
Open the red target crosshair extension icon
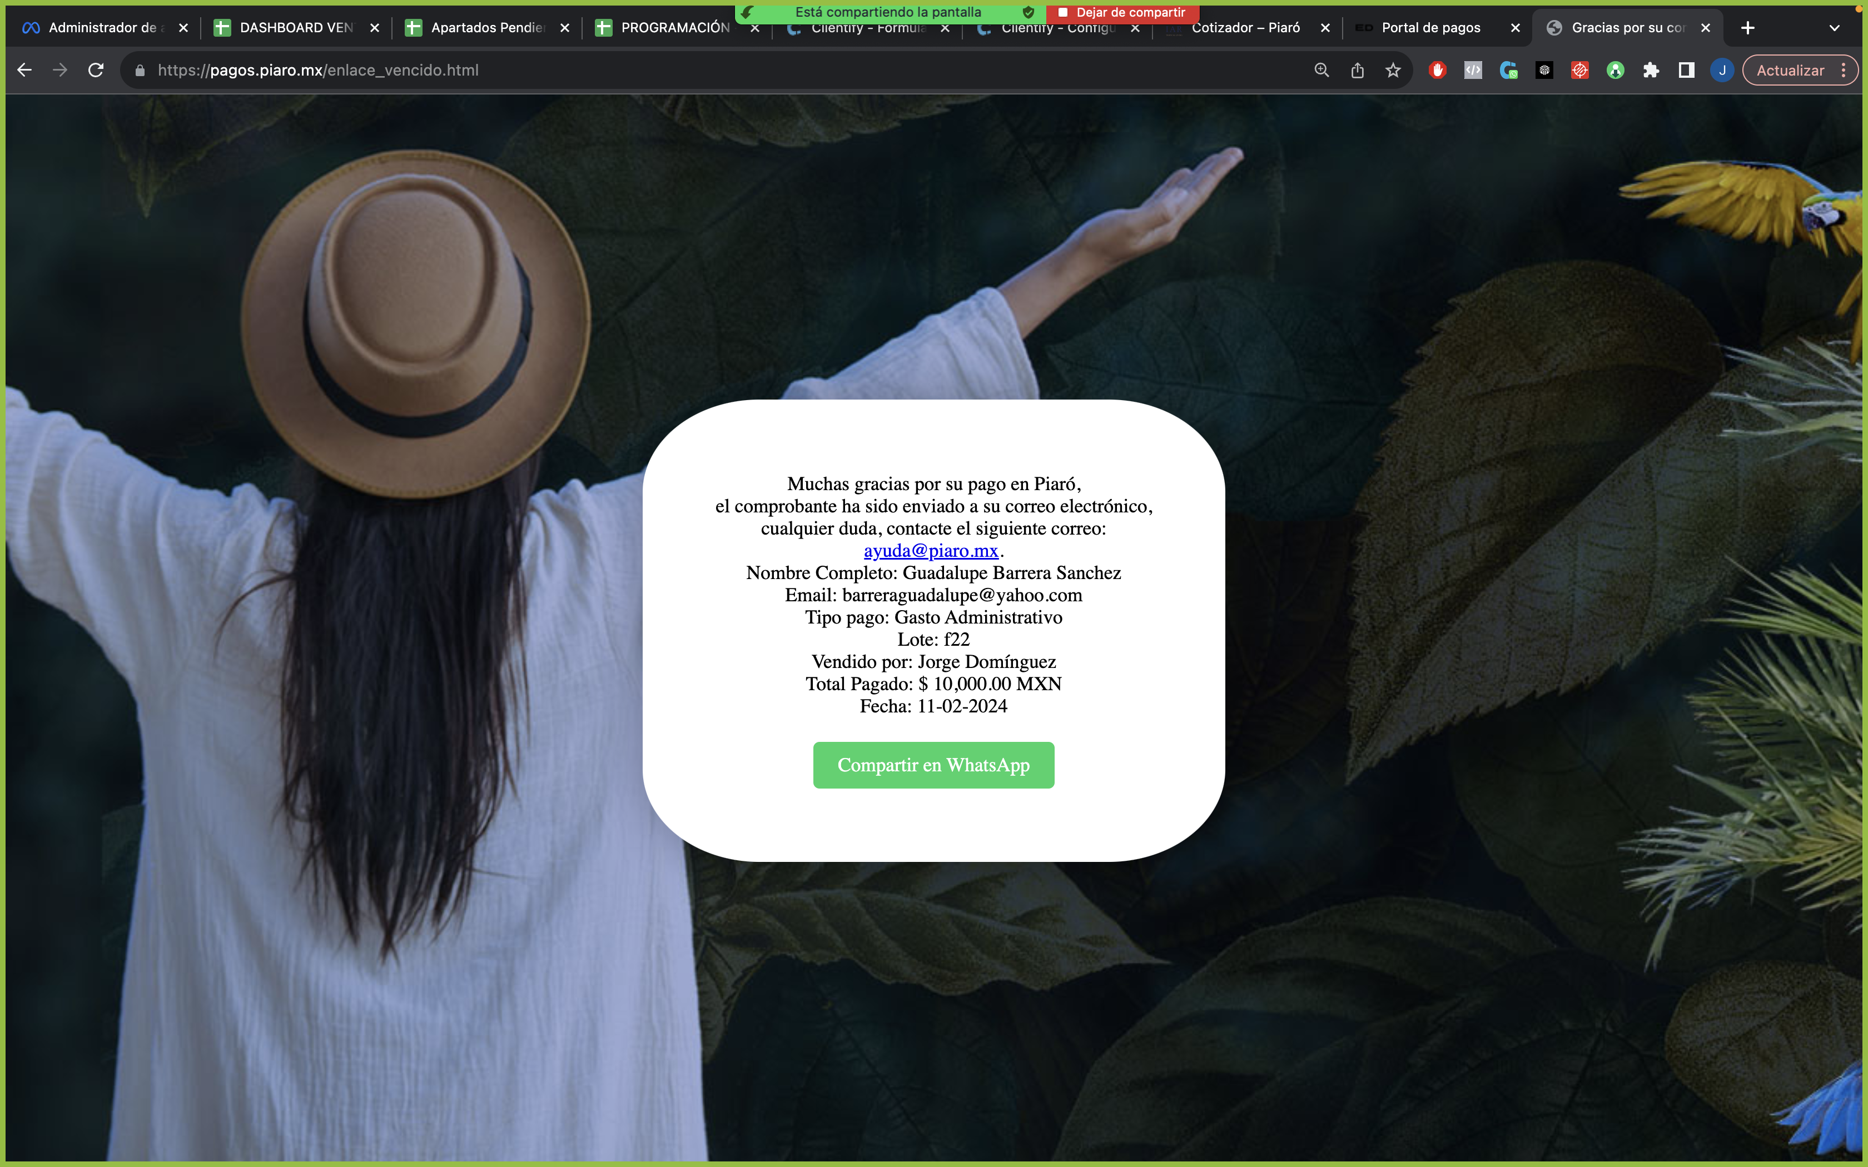(1579, 70)
